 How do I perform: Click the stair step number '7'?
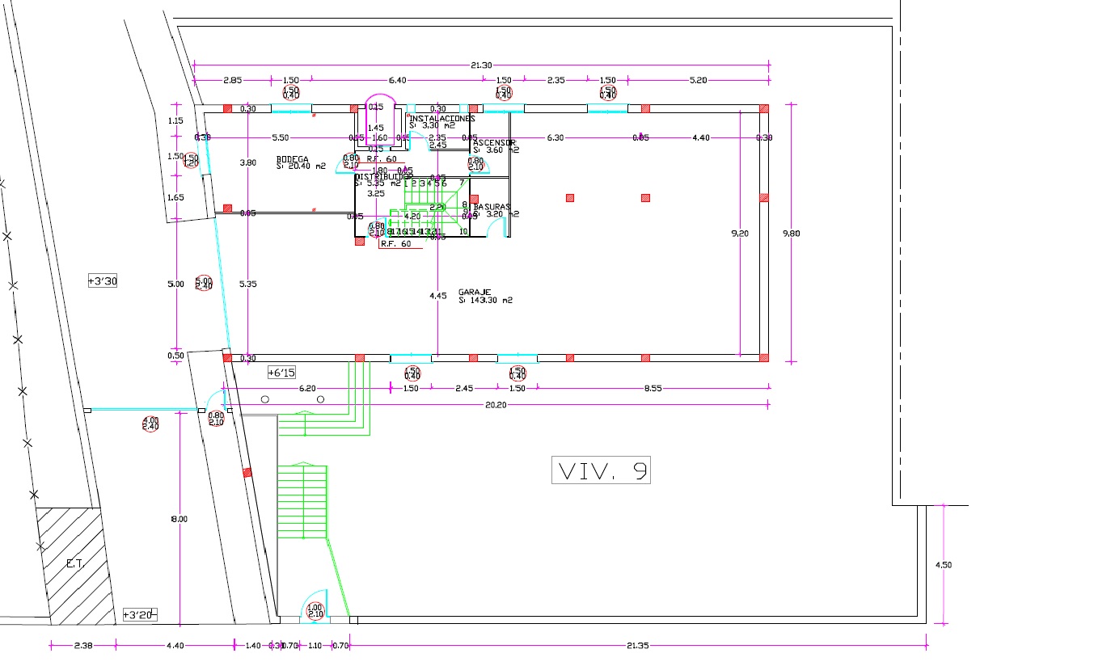tap(461, 183)
